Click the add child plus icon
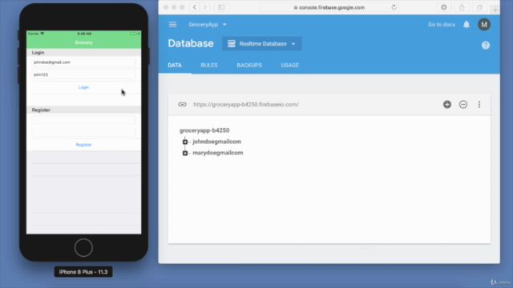This screenshot has height=288, width=513. [x=447, y=105]
